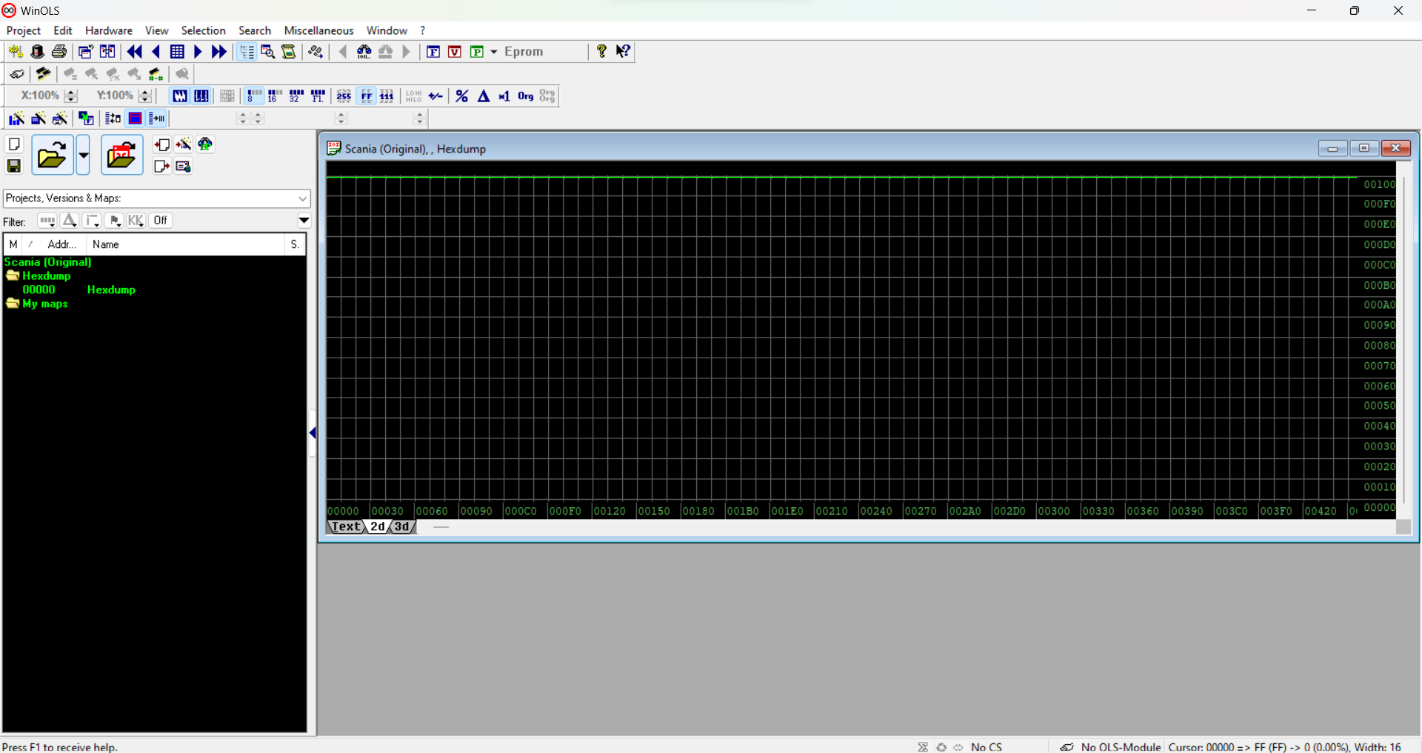Toggle the FF hexadecimal number display
Viewport: 1422px width, 753px height.
click(366, 96)
